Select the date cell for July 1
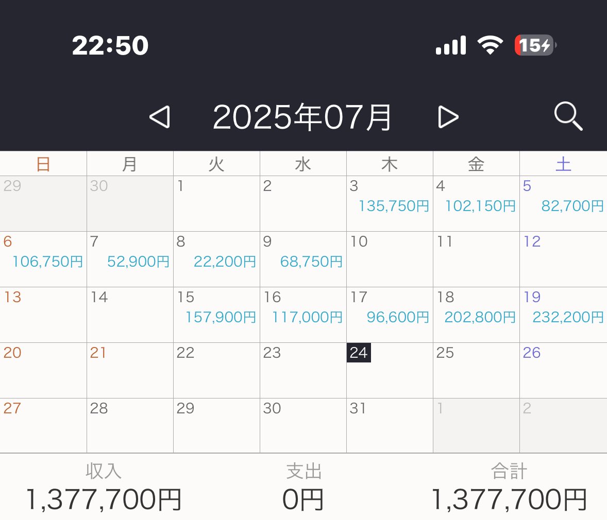 click(x=217, y=203)
